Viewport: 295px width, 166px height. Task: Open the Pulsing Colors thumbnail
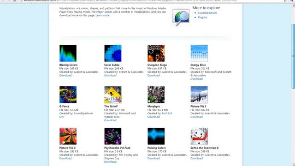tap(156, 136)
